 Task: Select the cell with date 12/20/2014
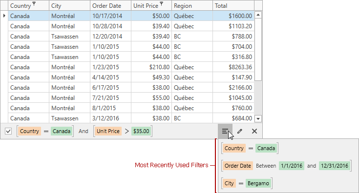(x=110, y=37)
